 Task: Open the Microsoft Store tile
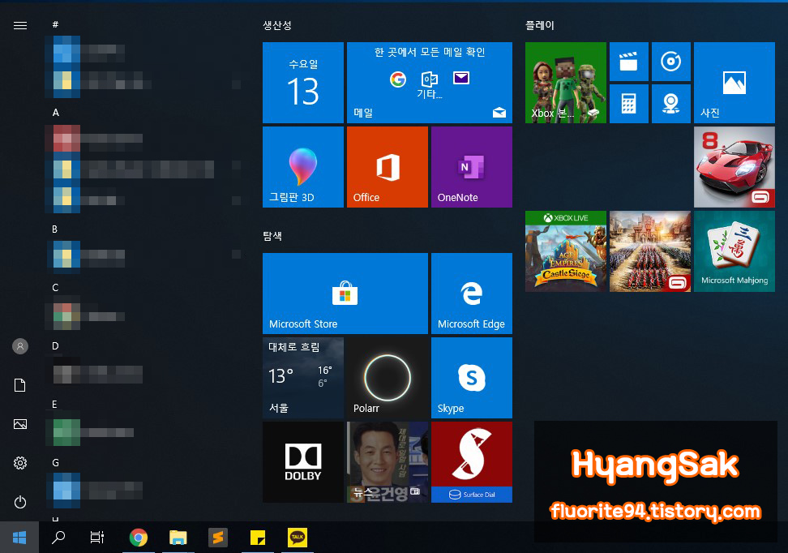pyautogui.click(x=345, y=294)
